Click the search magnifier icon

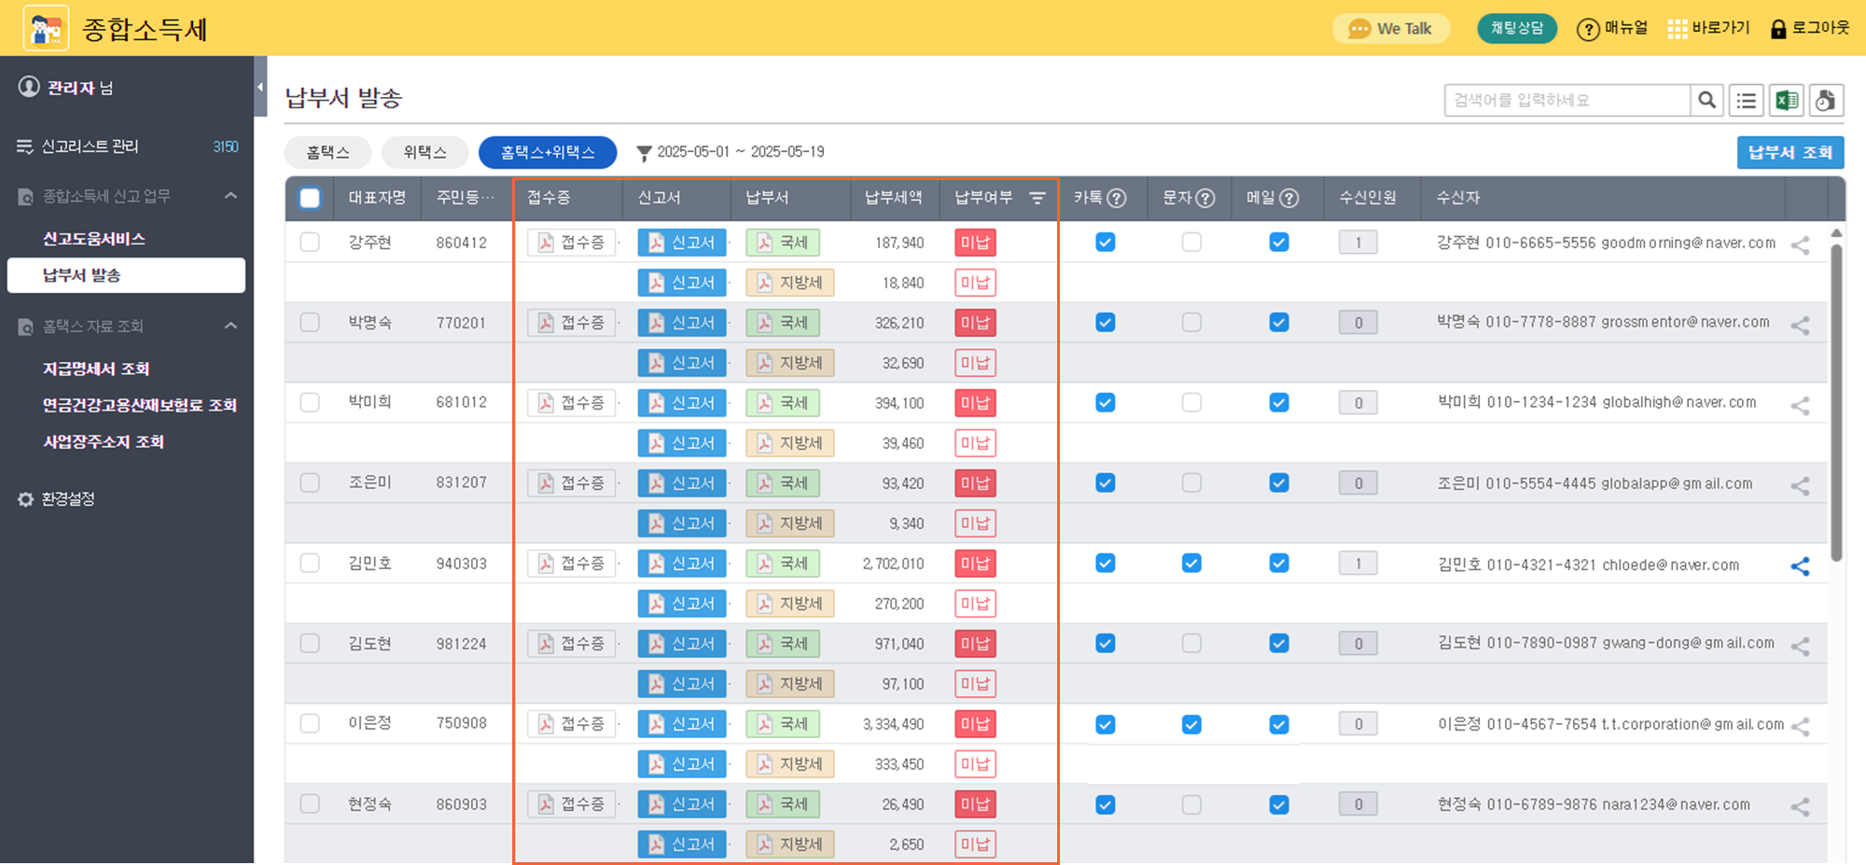(x=1706, y=100)
